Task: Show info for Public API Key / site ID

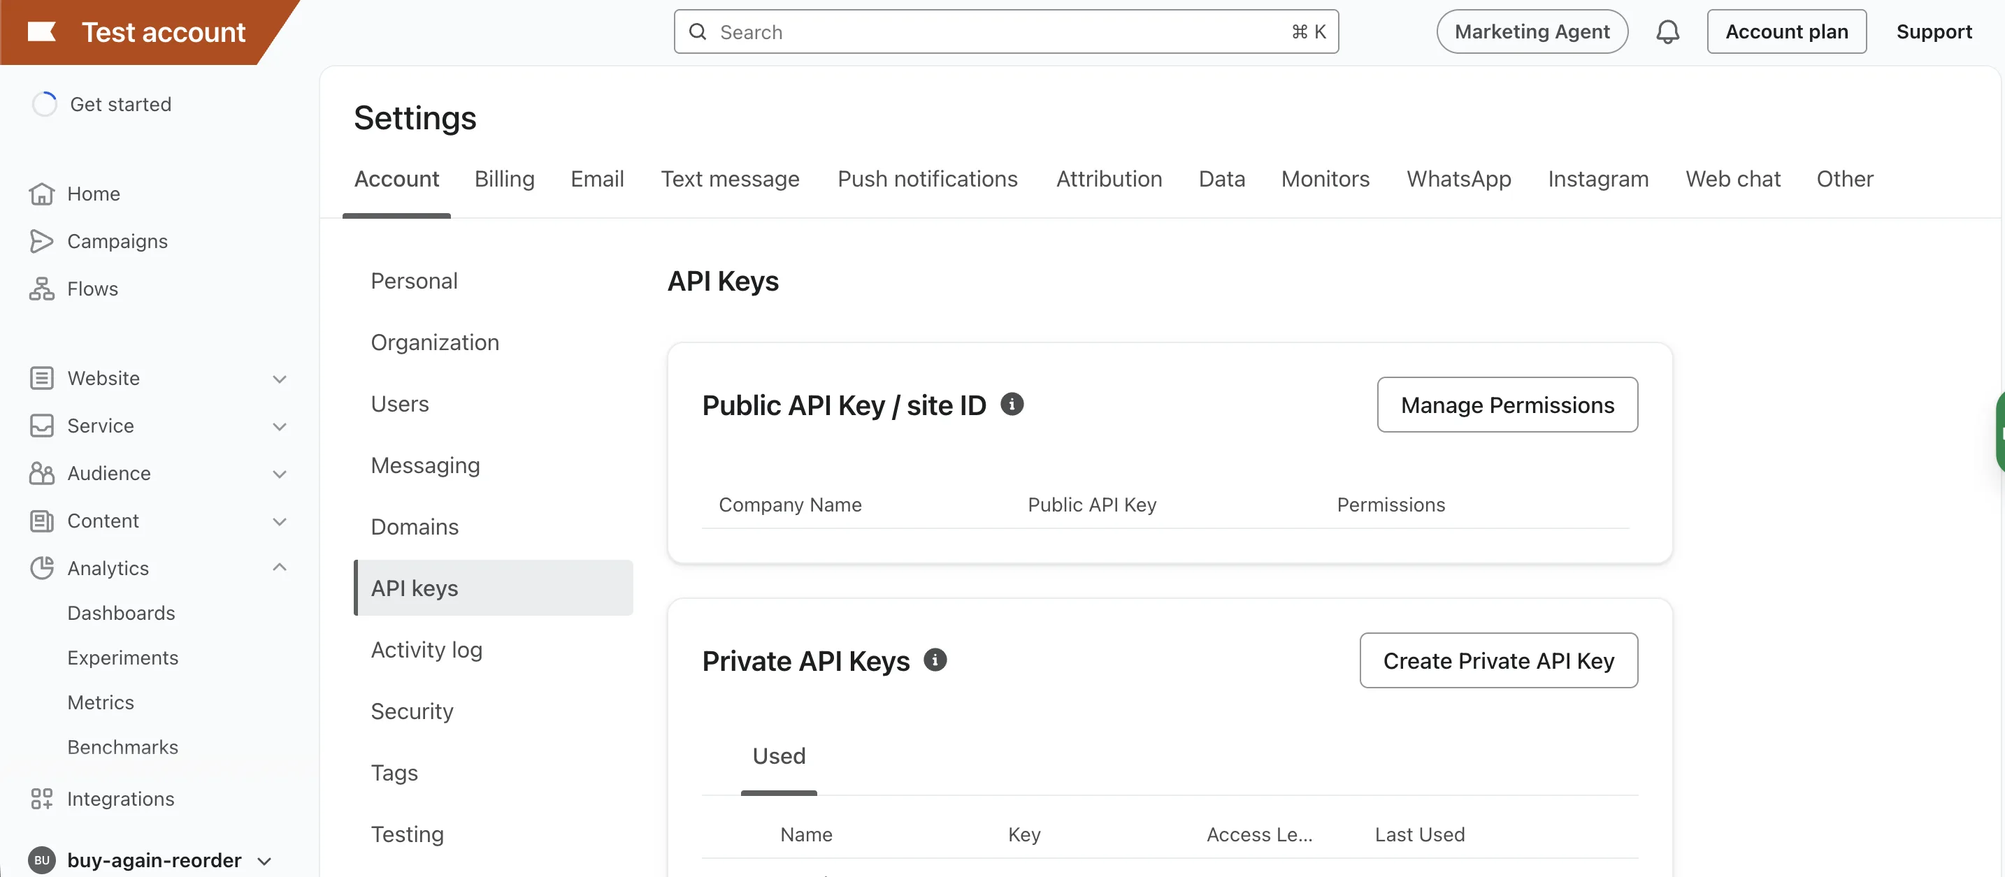Action: [x=1012, y=405]
